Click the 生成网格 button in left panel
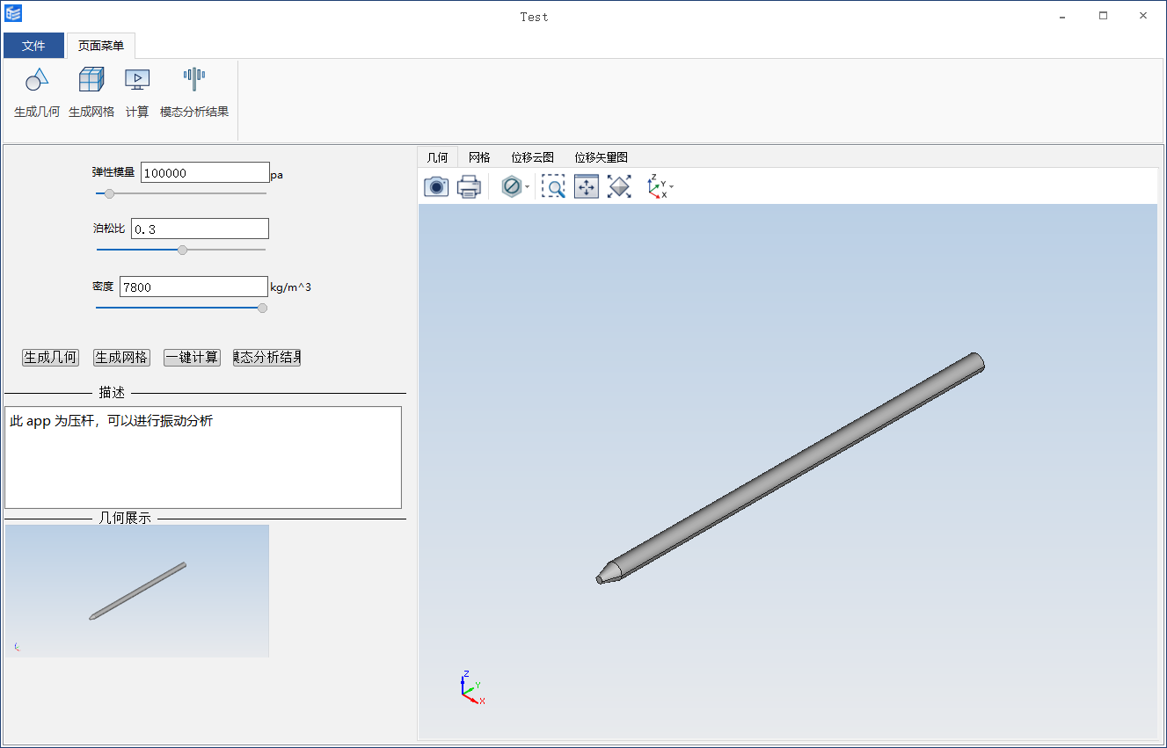The image size is (1167, 748). [121, 358]
